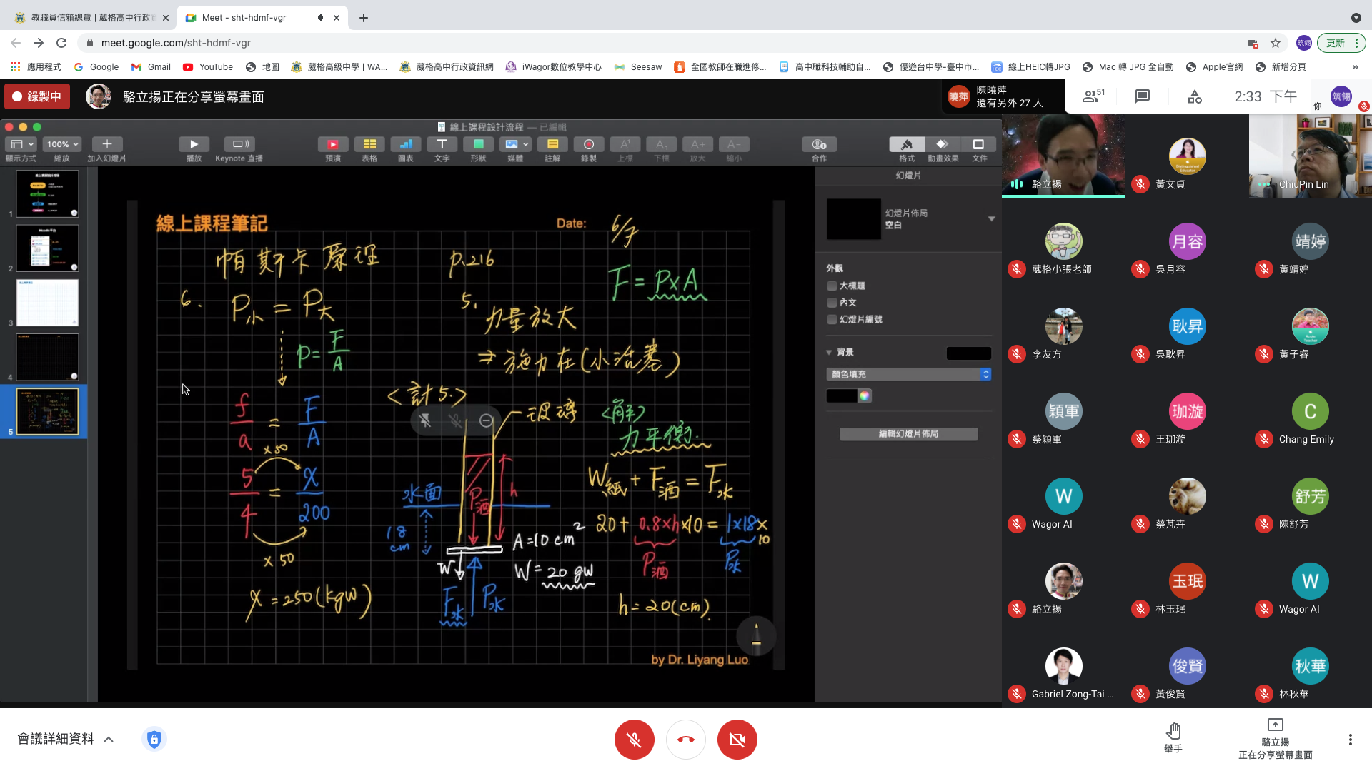Click the meeting safety shield icon
This screenshot has width=1372, height=771.
coord(154,739)
